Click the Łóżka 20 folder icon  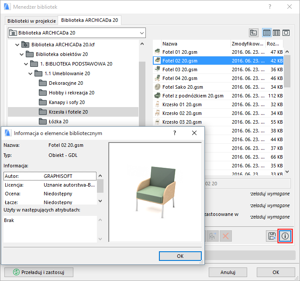pyautogui.click(x=43, y=121)
